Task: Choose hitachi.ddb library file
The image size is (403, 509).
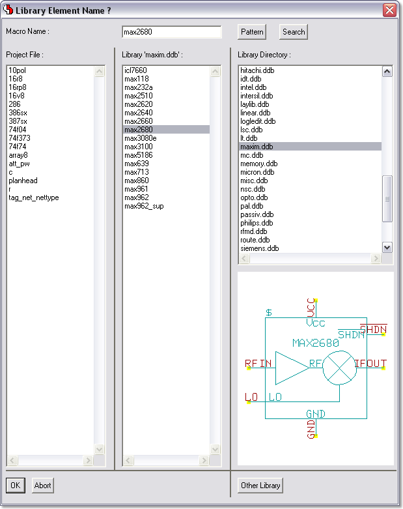Action: (257, 70)
